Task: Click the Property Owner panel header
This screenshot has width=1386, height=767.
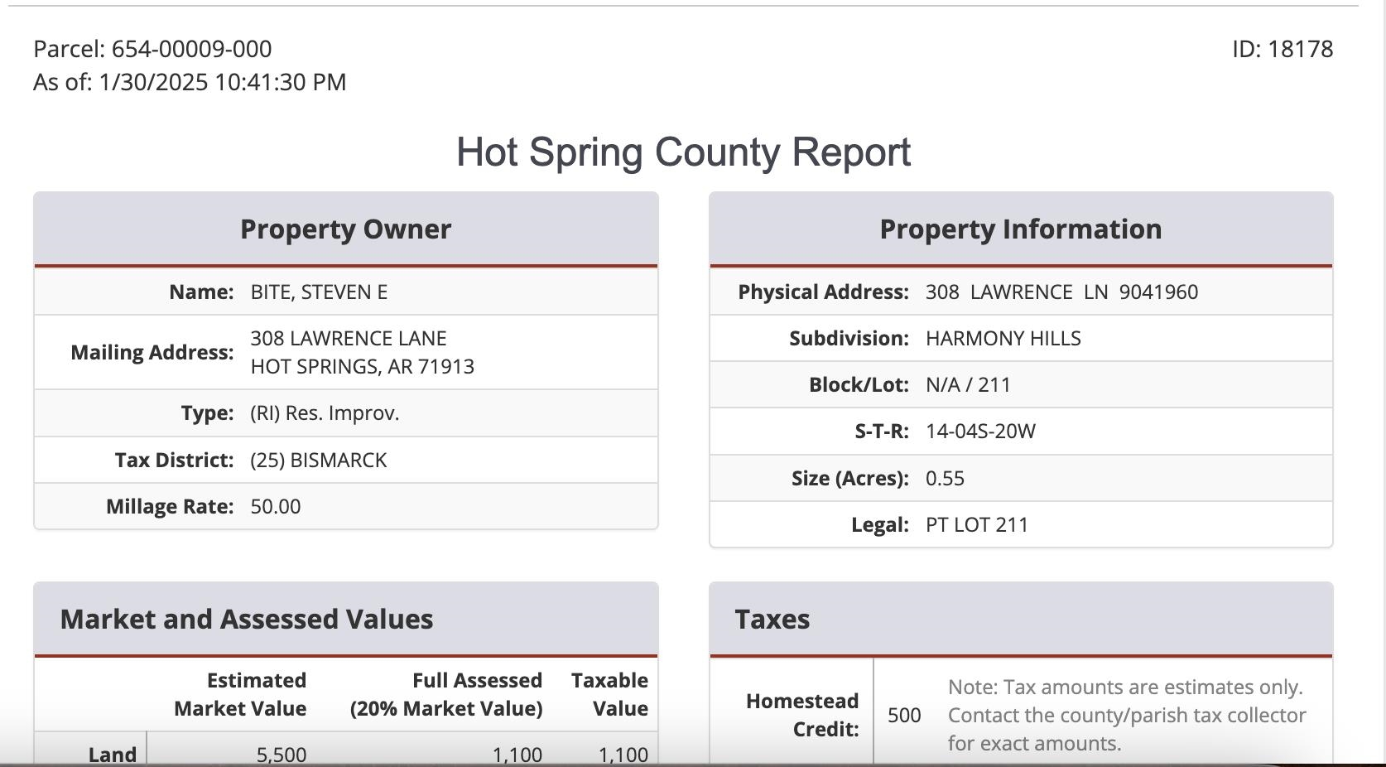Action: (x=346, y=229)
